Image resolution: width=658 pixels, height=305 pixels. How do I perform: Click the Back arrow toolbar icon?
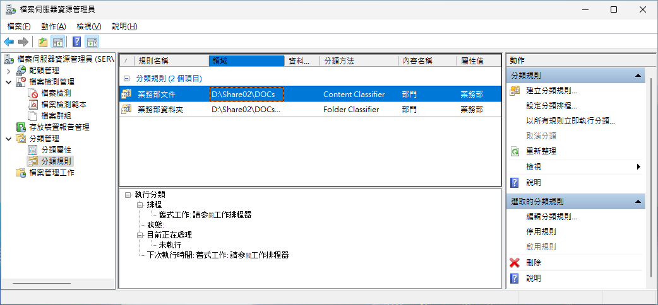(9, 42)
